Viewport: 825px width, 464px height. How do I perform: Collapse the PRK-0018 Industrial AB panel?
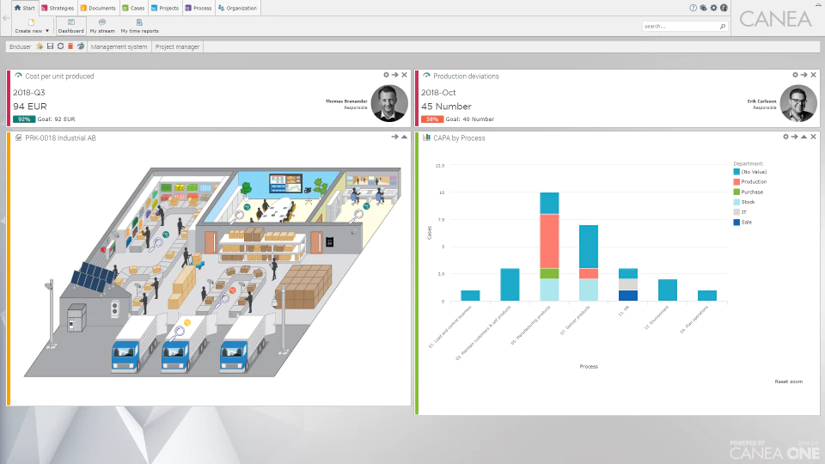[404, 137]
